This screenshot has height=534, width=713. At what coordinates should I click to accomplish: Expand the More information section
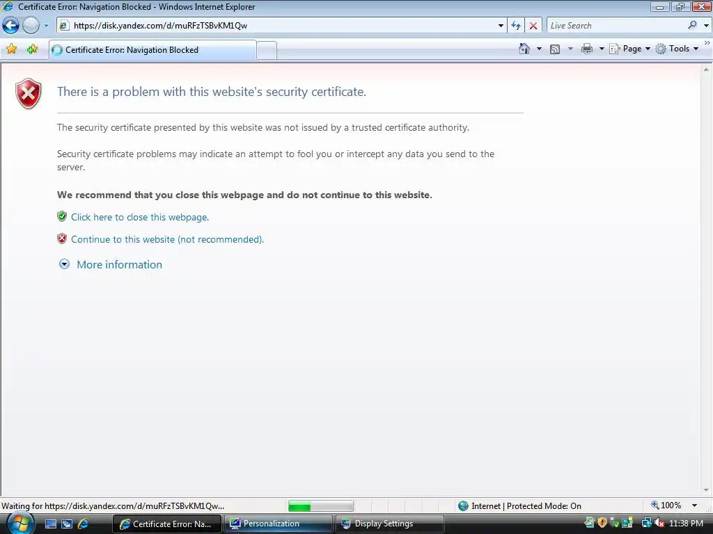(111, 264)
